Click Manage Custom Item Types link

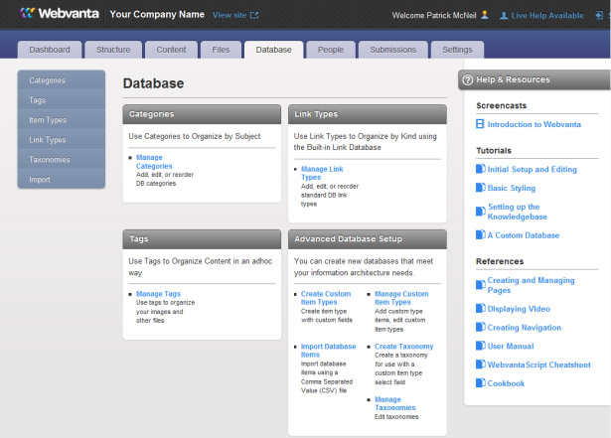pyautogui.click(x=401, y=298)
